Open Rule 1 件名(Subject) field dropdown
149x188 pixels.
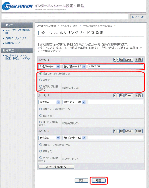[x=49, y=67]
